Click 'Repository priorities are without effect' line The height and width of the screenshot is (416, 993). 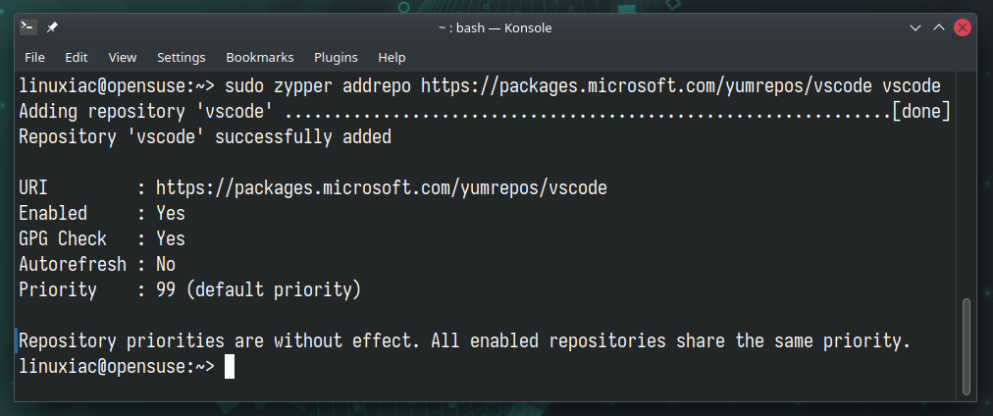pyautogui.click(x=464, y=341)
